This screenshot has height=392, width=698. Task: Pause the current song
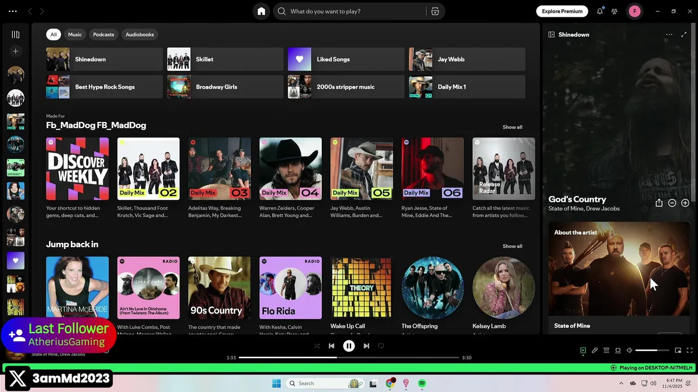point(349,346)
